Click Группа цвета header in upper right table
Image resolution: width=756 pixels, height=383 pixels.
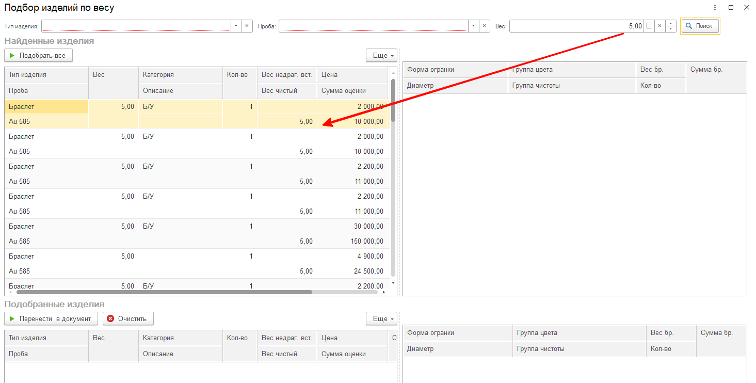(x=572, y=70)
